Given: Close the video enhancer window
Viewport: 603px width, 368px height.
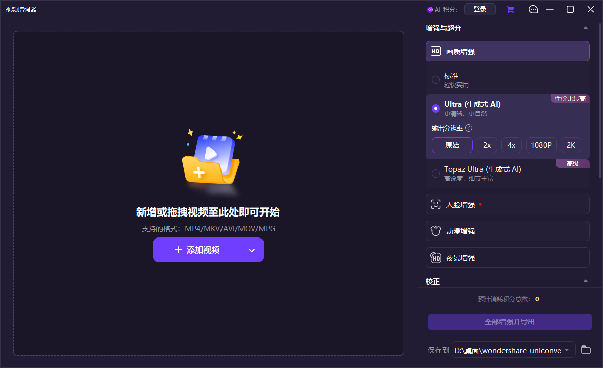Looking at the screenshot, I should [591, 9].
